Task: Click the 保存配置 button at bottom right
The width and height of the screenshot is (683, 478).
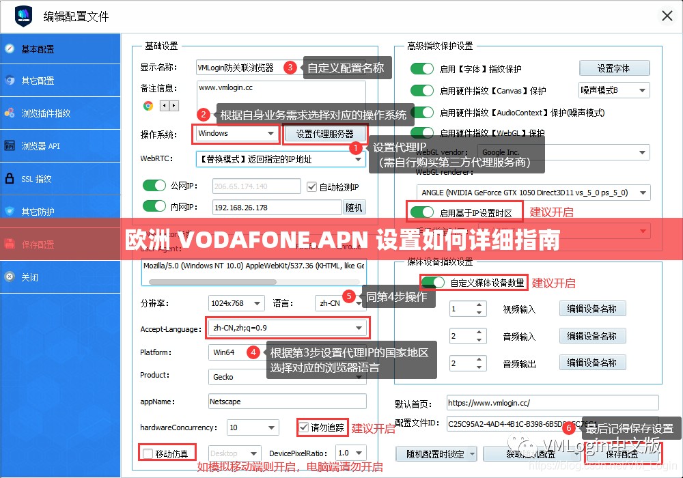Action: (622, 454)
